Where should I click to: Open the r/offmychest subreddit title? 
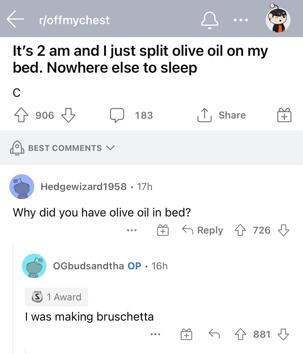(73, 20)
